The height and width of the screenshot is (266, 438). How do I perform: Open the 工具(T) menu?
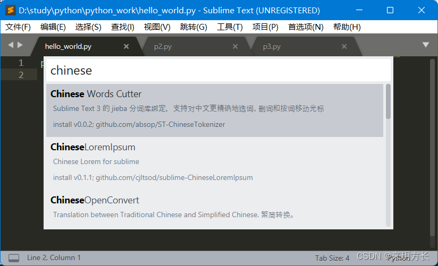[x=230, y=27]
